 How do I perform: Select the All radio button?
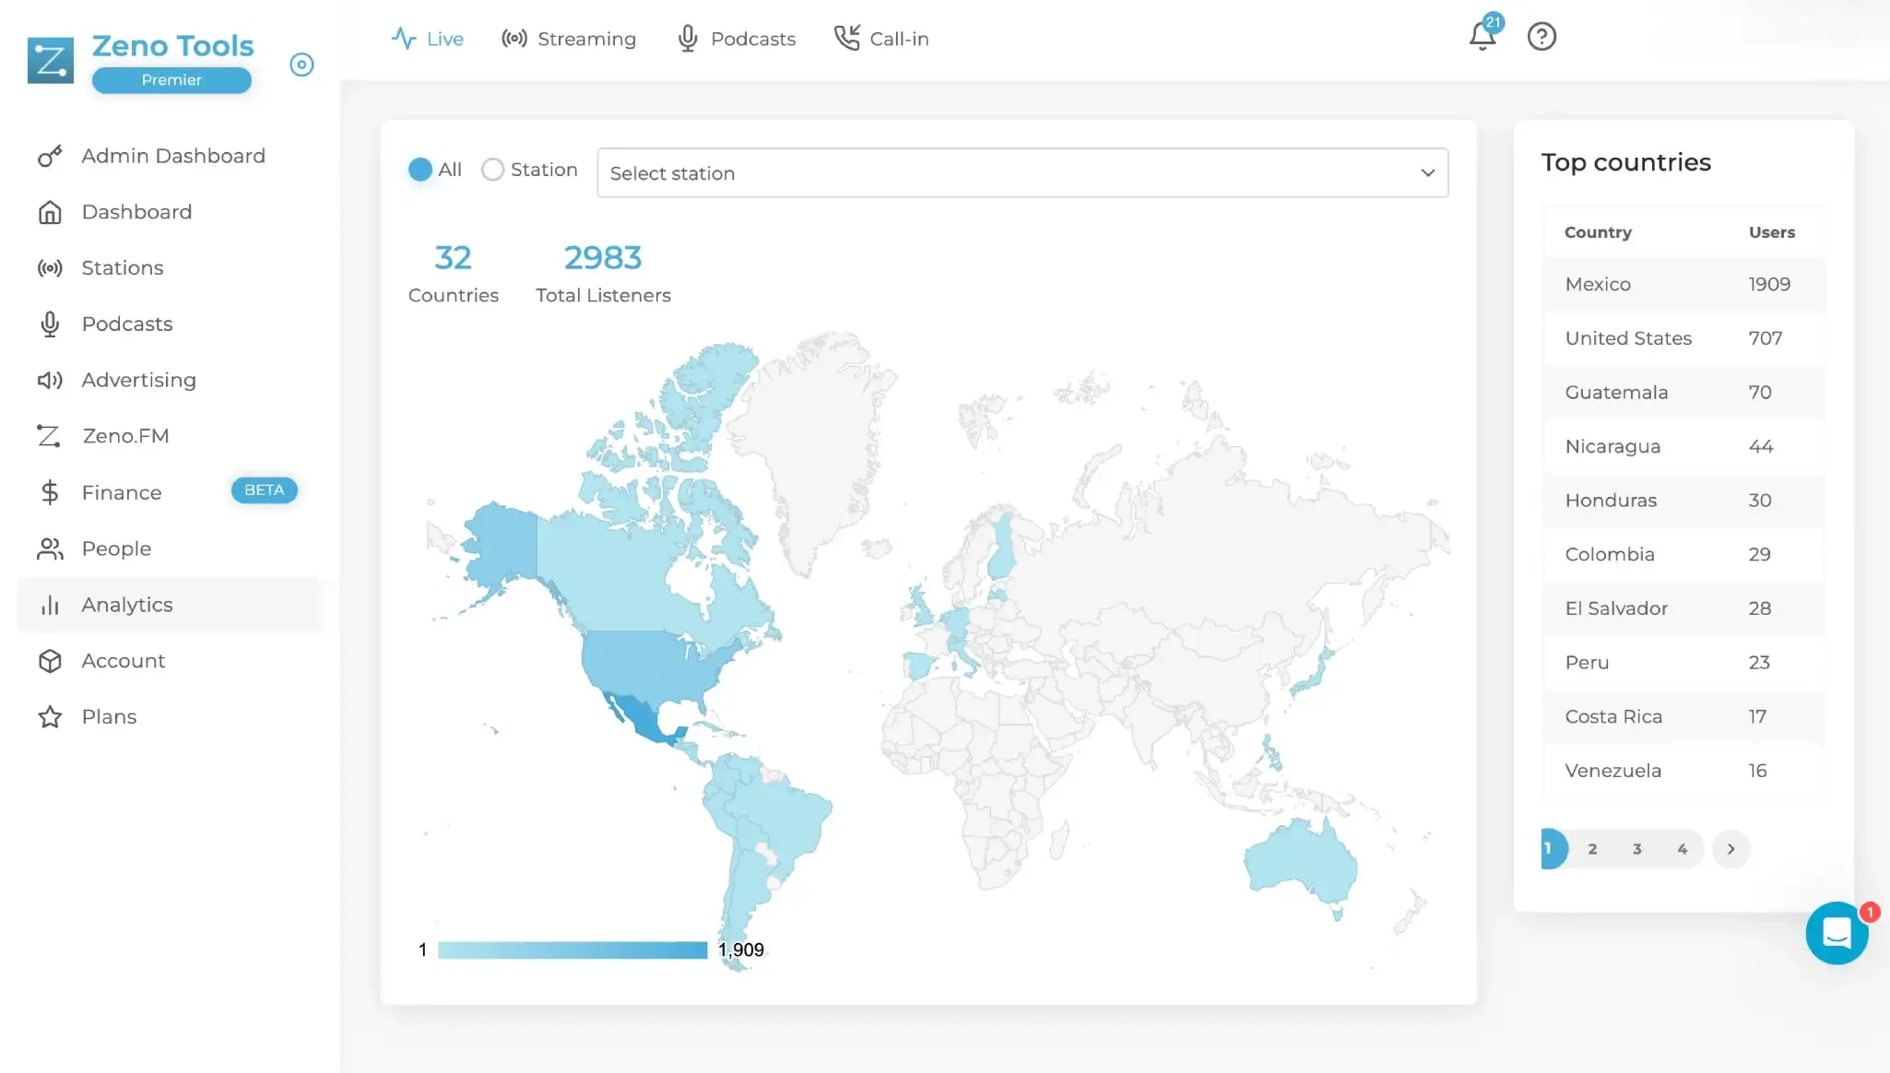coord(420,170)
